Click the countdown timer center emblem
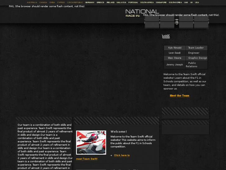The width and height of the screenshot is (226, 170). point(177,22)
